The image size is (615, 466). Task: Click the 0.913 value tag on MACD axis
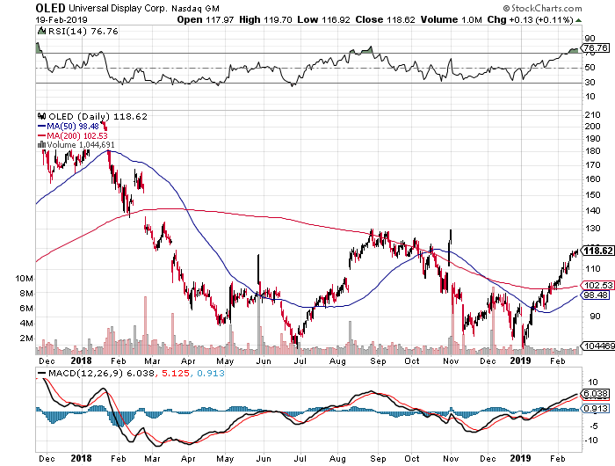(x=596, y=408)
